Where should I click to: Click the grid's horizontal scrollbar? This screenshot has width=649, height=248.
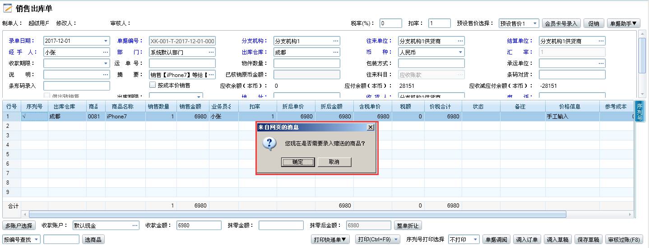click(297, 214)
